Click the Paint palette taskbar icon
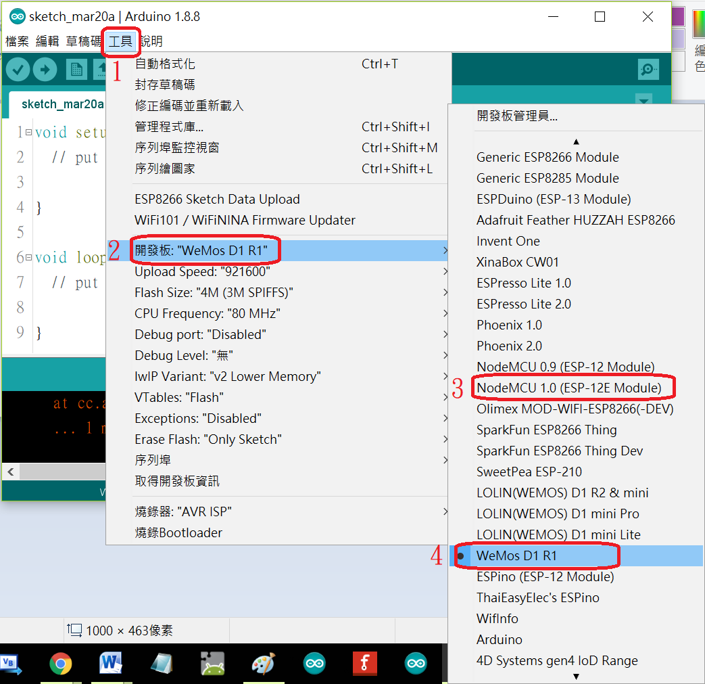This screenshot has width=705, height=684. pyautogui.click(x=264, y=664)
